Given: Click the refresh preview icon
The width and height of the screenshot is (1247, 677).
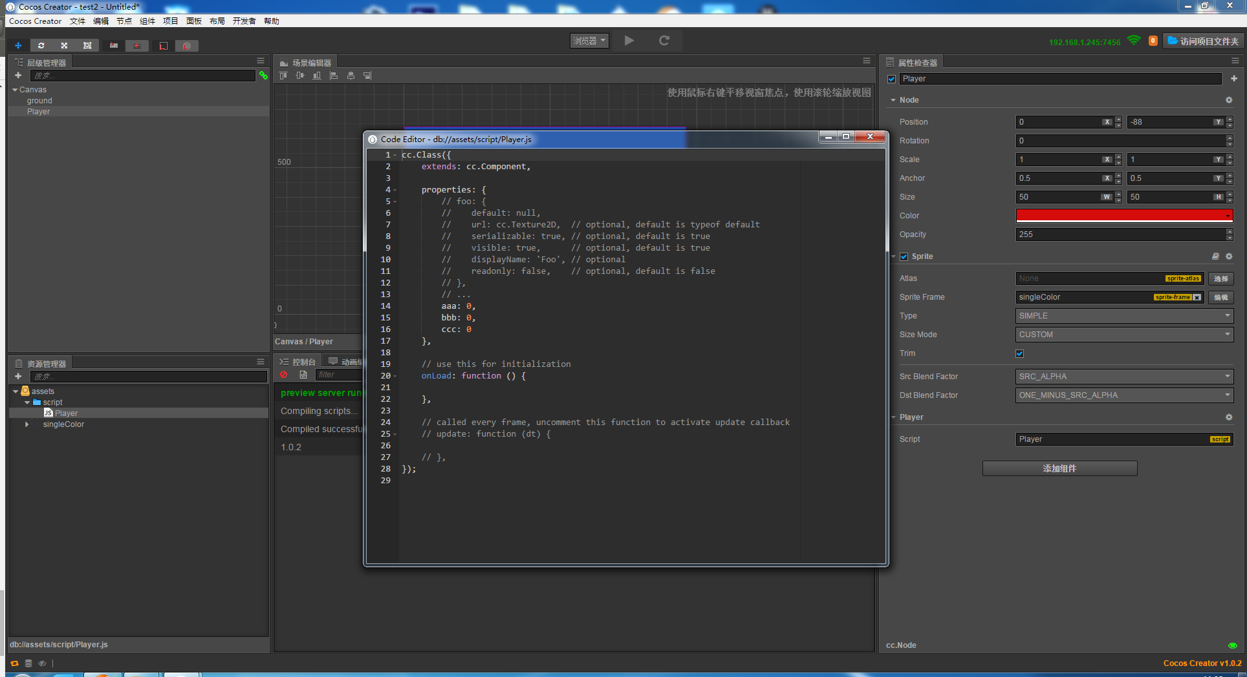Looking at the screenshot, I should [x=664, y=41].
